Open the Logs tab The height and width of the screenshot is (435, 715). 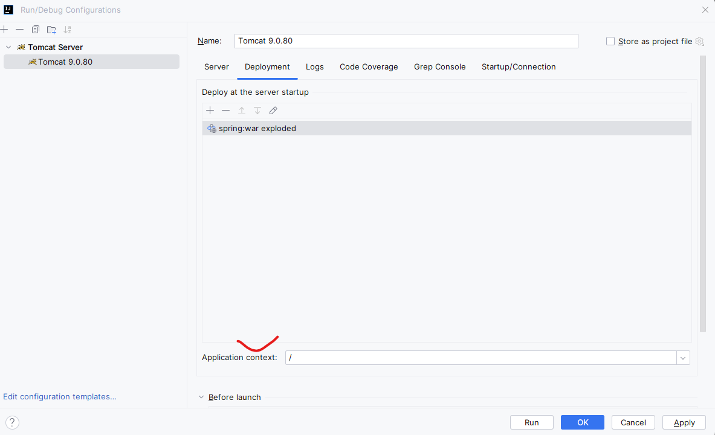315,66
